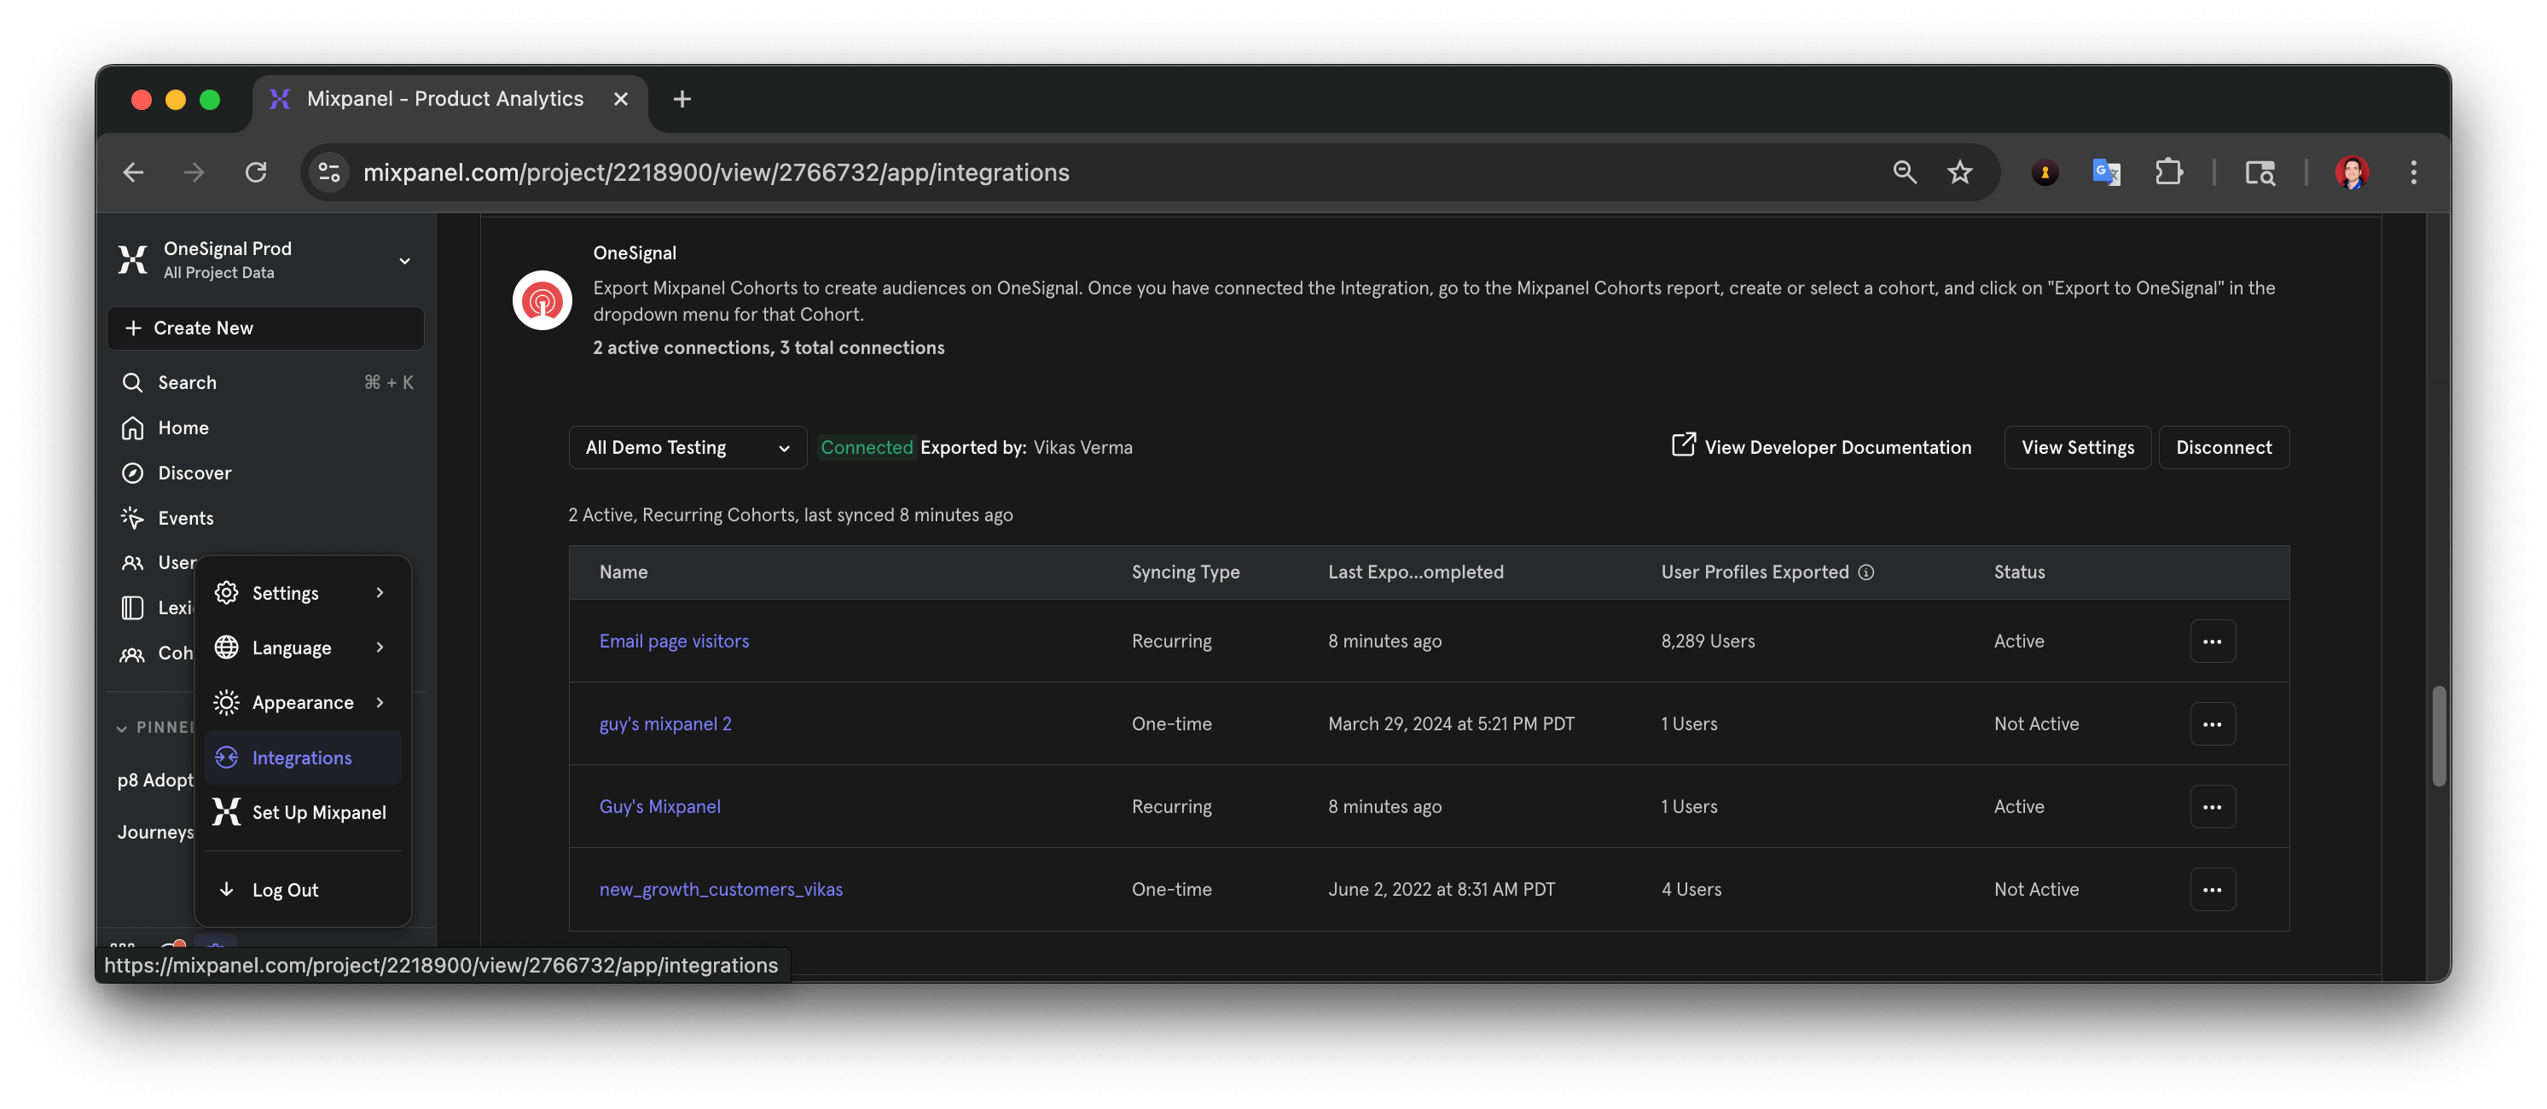Select Set Up Mixpanel in the popup menu
Screen dimensions: 2547x1109
(x=302, y=812)
